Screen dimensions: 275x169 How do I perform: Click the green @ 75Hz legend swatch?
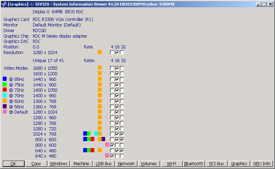[5, 84]
